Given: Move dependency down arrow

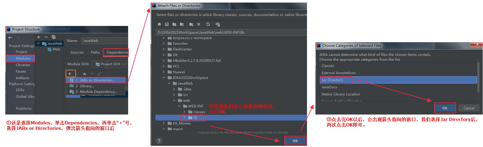Looking at the screenshot, I should (92, 74).
